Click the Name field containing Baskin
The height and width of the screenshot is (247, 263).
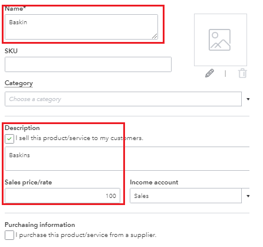81,27
